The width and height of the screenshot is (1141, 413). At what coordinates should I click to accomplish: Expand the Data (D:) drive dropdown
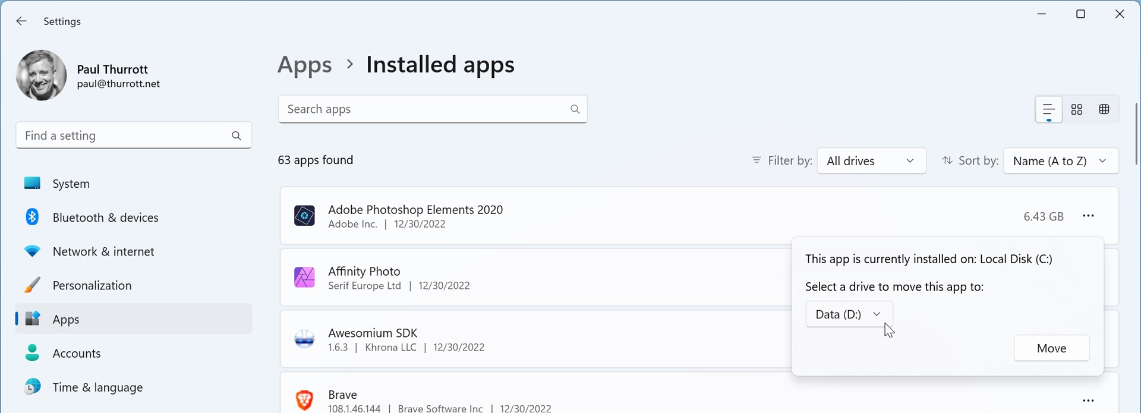tap(849, 314)
